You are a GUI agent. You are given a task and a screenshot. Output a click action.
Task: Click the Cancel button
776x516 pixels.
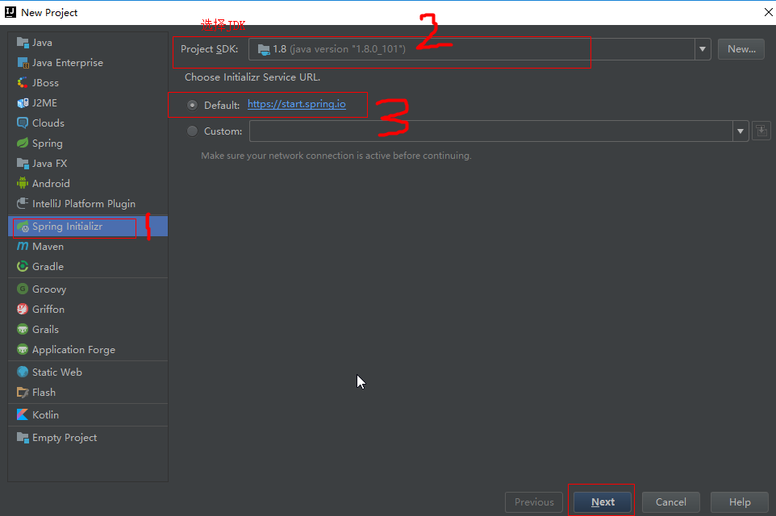point(670,502)
